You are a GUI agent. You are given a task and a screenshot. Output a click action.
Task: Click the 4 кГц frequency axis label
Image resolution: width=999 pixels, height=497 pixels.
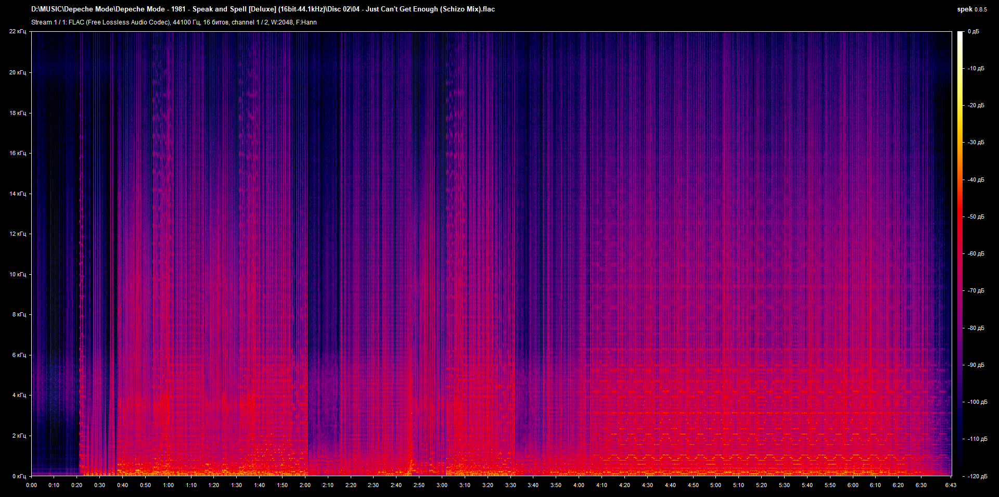[x=18, y=395]
